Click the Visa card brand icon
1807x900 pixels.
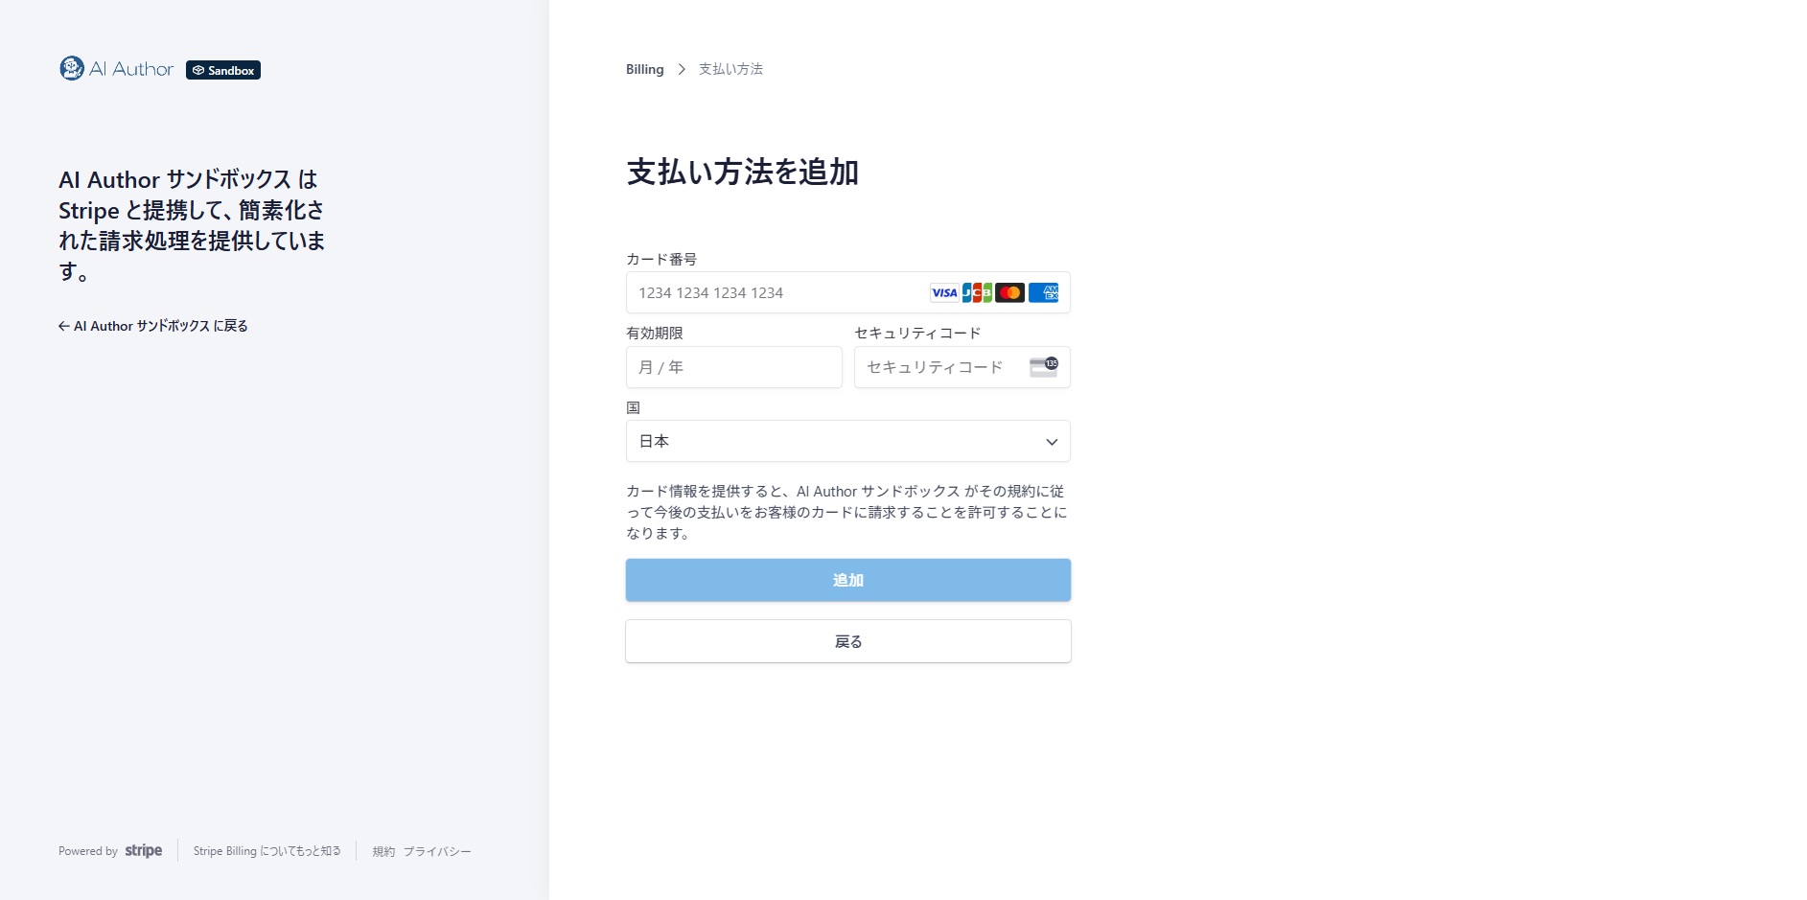pyautogui.click(x=943, y=293)
